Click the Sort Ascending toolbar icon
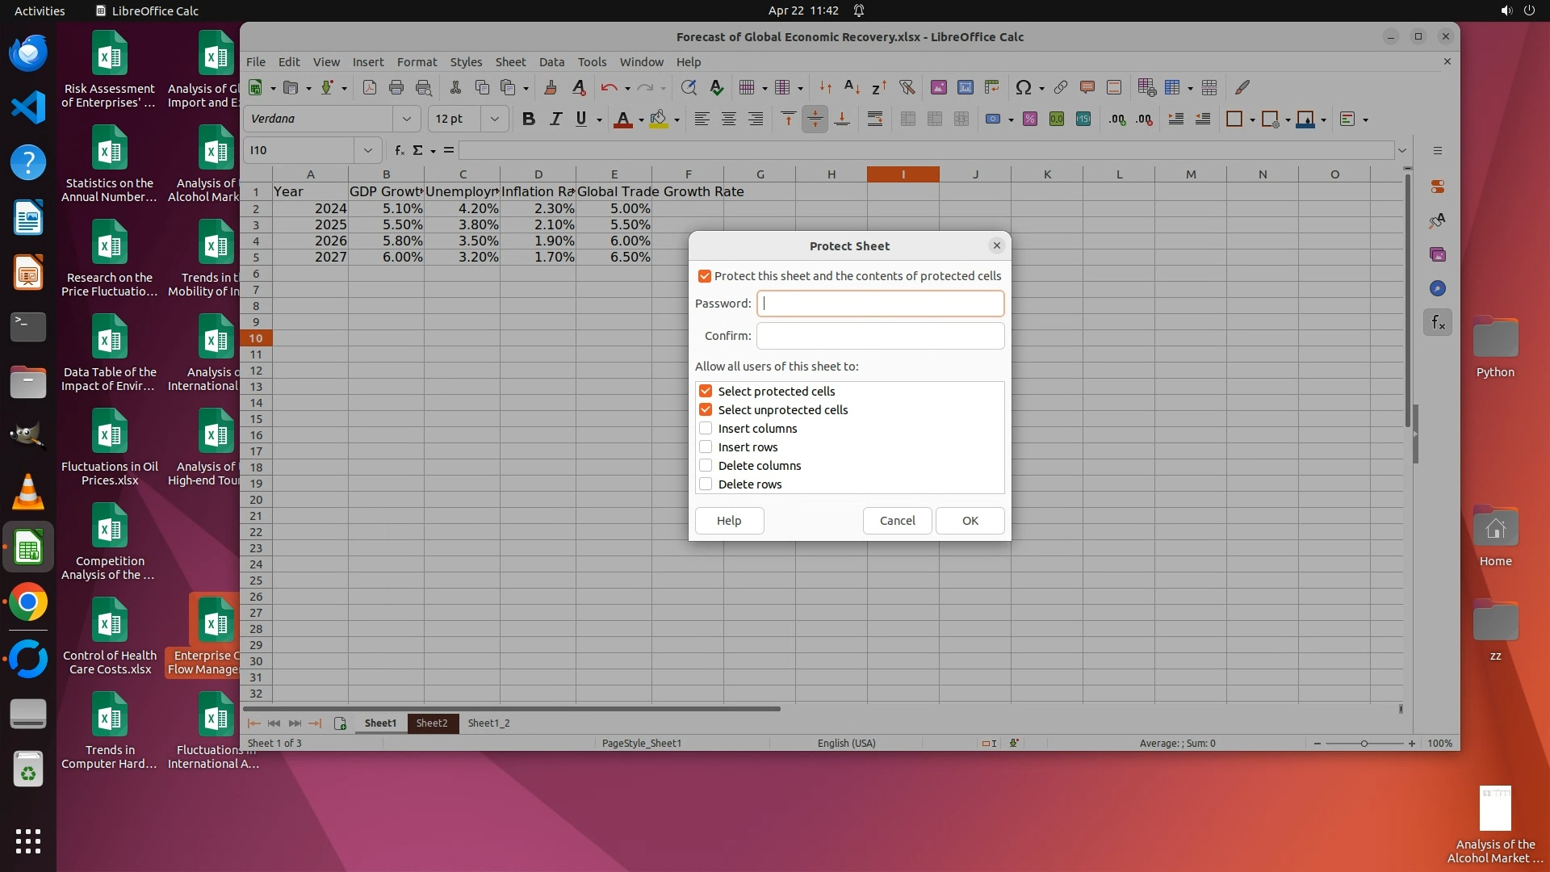The width and height of the screenshot is (1550, 872). click(852, 87)
